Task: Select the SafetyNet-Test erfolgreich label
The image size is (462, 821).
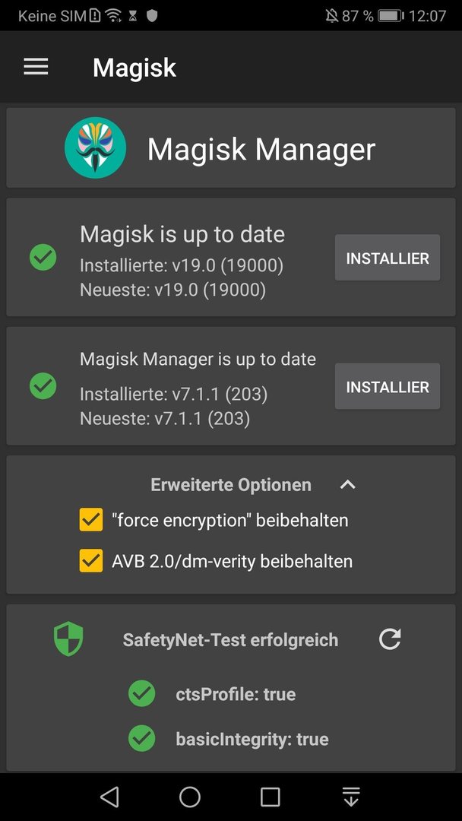Action: point(230,639)
